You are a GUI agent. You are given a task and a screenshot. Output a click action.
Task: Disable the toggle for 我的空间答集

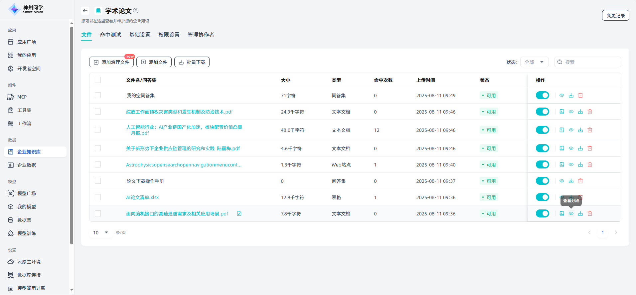click(x=542, y=95)
